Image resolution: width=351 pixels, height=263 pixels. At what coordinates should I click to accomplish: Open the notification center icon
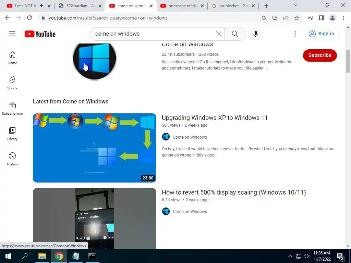coord(340,257)
